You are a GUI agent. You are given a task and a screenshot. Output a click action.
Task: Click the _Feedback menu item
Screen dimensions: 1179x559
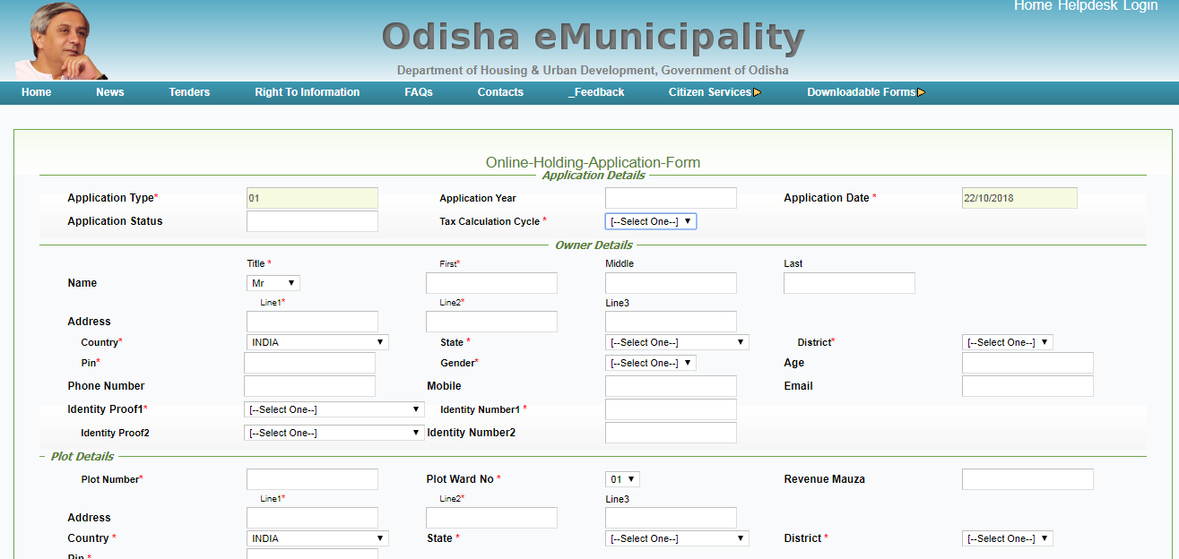595,91
